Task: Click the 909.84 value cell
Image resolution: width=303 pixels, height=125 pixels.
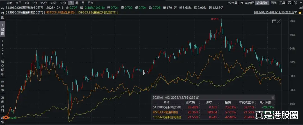Action: point(212,112)
